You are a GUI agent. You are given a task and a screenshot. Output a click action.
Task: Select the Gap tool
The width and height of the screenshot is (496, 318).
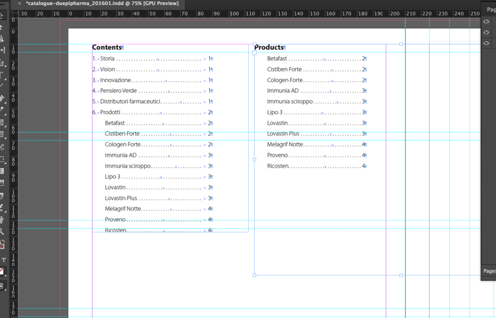pos(2,50)
